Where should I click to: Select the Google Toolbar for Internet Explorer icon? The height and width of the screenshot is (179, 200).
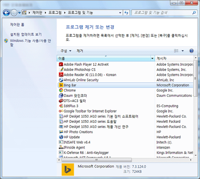pyautogui.click(x=61, y=111)
